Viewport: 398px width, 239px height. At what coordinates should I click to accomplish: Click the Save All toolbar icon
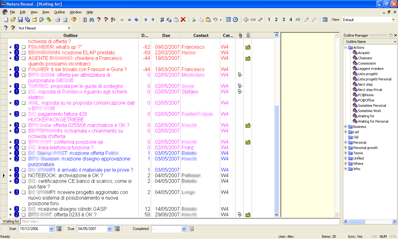click(27, 20)
